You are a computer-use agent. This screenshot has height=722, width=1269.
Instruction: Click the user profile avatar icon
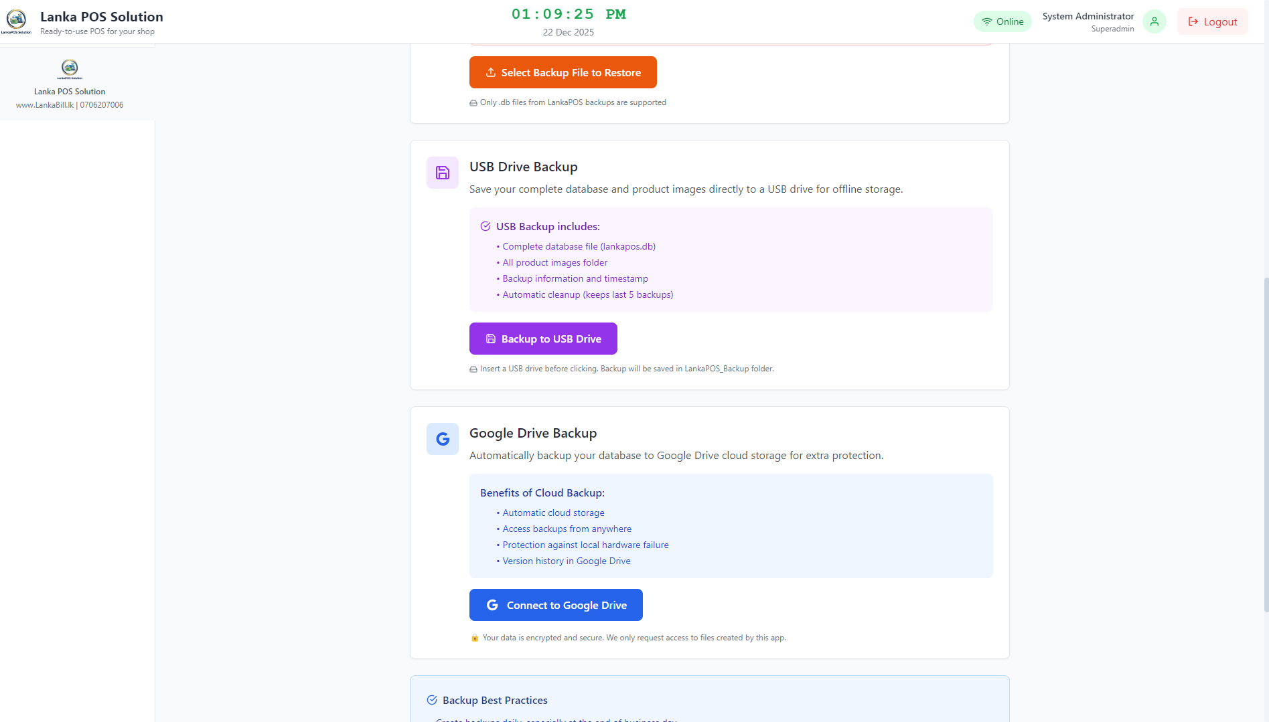pos(1154,21)
